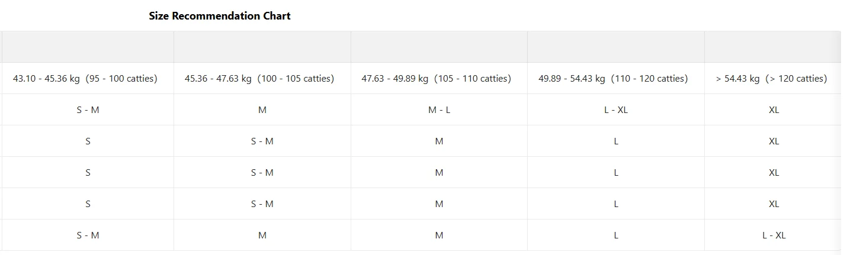The height and width of the screenshot is (255, 847).
Task: Click empty gray header above 100 - 105 catties
Action: (x=262, y=47)
